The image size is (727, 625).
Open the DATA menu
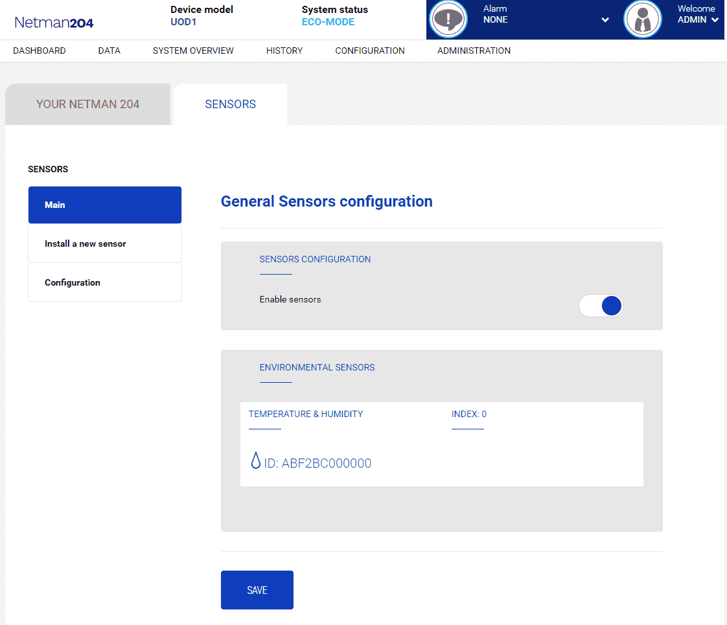[110, 51]
